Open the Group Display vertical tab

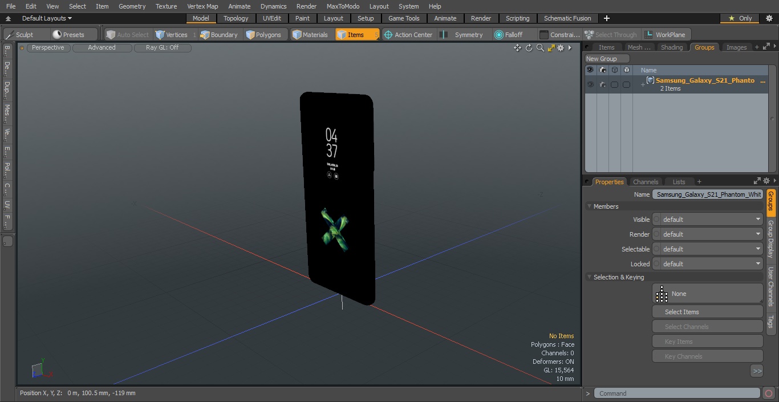tap(770, 239)
